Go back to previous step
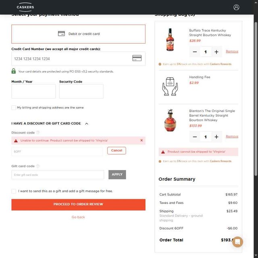The image size is (258, 258). coord(78,217)
